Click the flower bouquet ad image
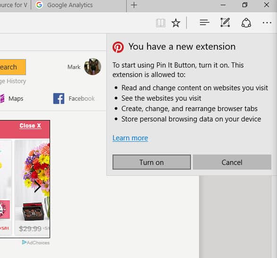The width and height of the screenshot is (277, 258). tap(32, 180)
